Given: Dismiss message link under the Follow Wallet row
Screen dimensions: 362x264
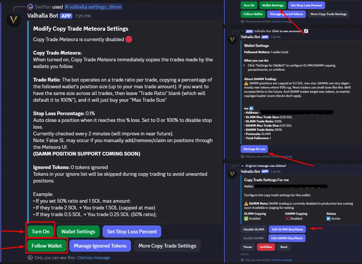Looking at the screenshot, I should point(94,258).
